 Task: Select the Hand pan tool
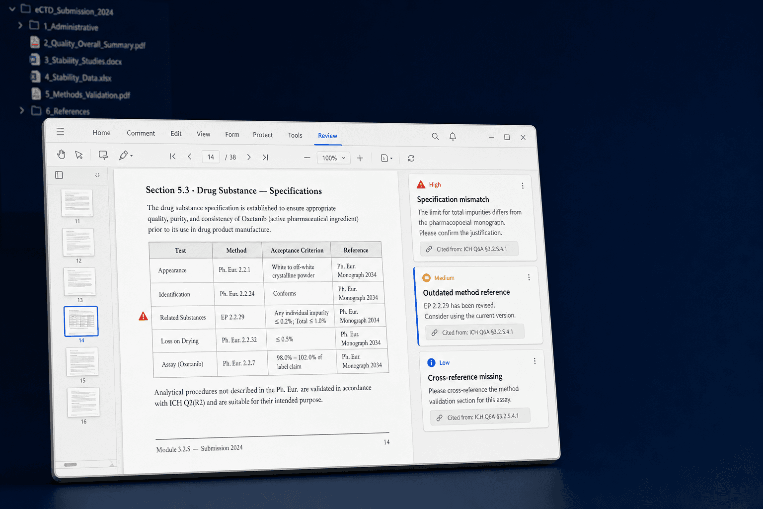point(61,155)
